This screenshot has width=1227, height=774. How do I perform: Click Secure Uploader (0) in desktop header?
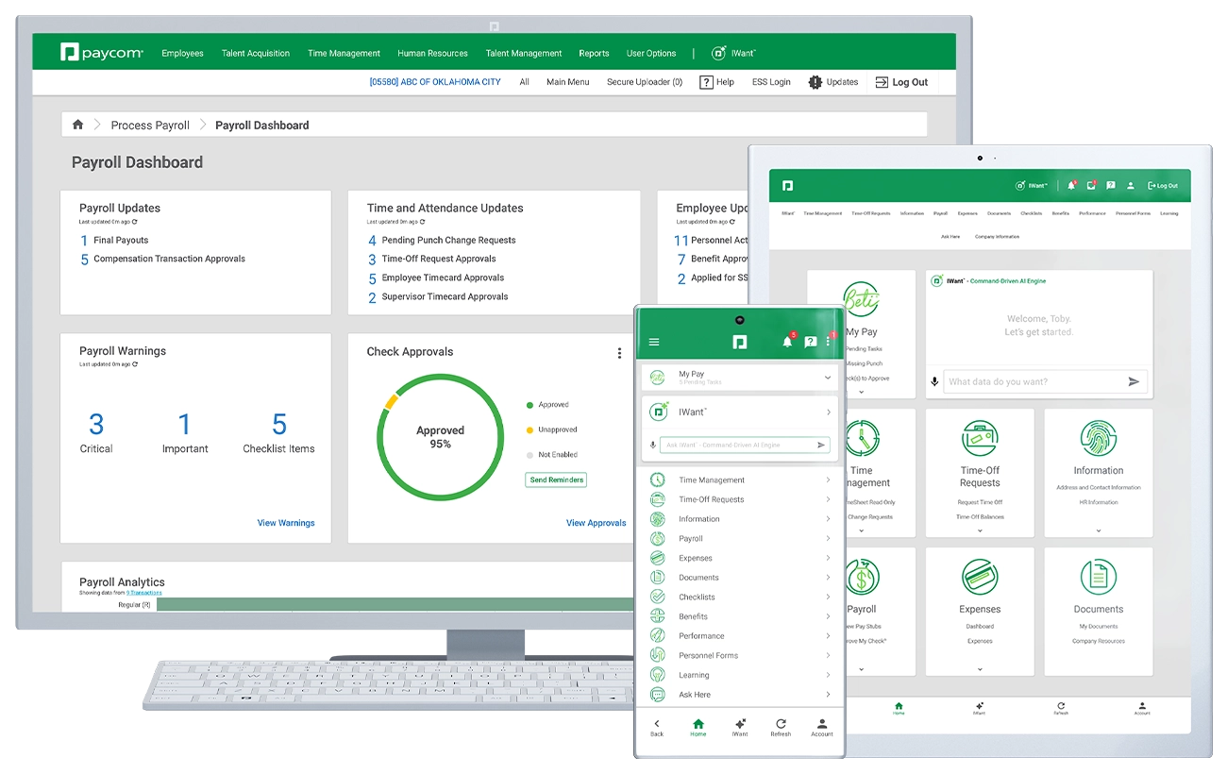point(645,82)
